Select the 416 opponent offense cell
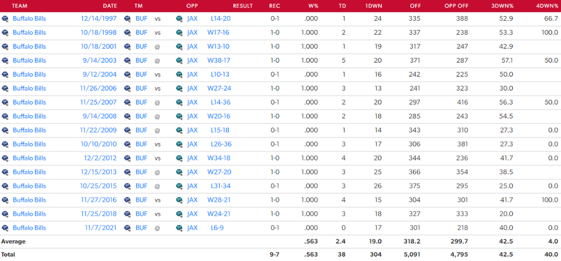Viewport: 561px width, 261px height. pos(462,102)
